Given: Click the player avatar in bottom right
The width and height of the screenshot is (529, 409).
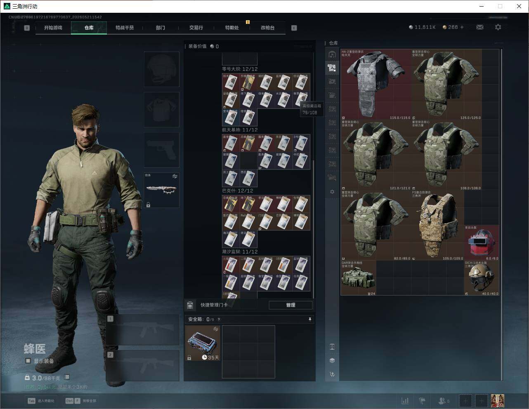Looking at the screenshot, I should point(498,401).
